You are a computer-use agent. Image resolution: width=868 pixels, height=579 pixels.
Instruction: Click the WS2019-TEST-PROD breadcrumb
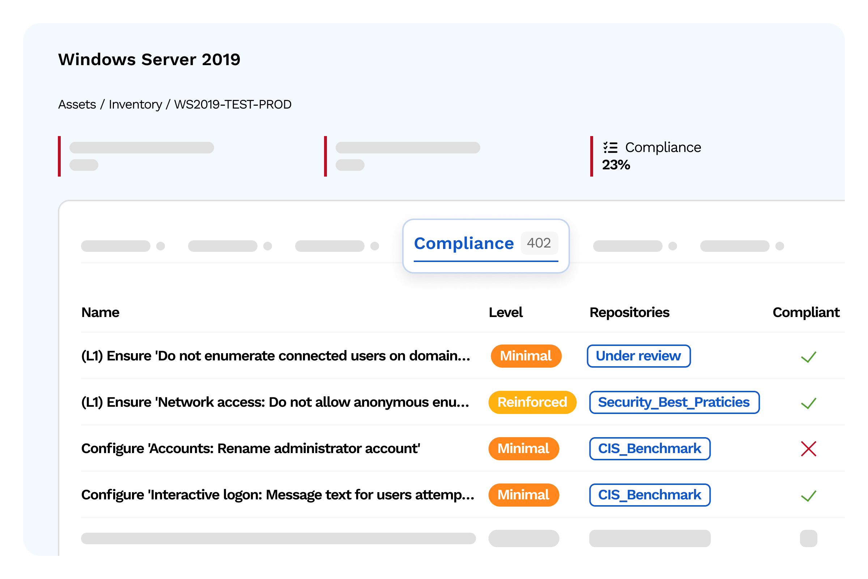click(x=233, y=105)
